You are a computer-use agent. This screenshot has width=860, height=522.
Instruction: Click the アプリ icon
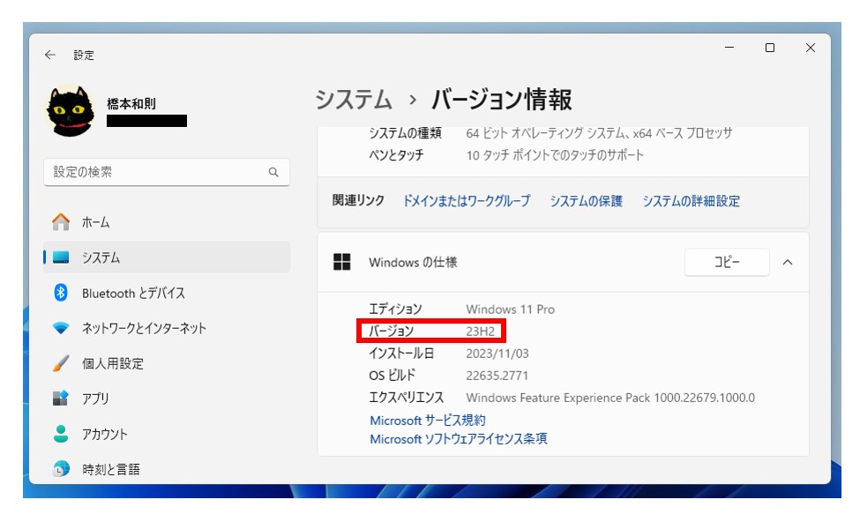click(61, 398)
